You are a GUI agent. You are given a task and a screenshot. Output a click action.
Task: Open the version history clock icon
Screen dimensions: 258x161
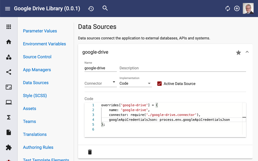click(91, 9)
